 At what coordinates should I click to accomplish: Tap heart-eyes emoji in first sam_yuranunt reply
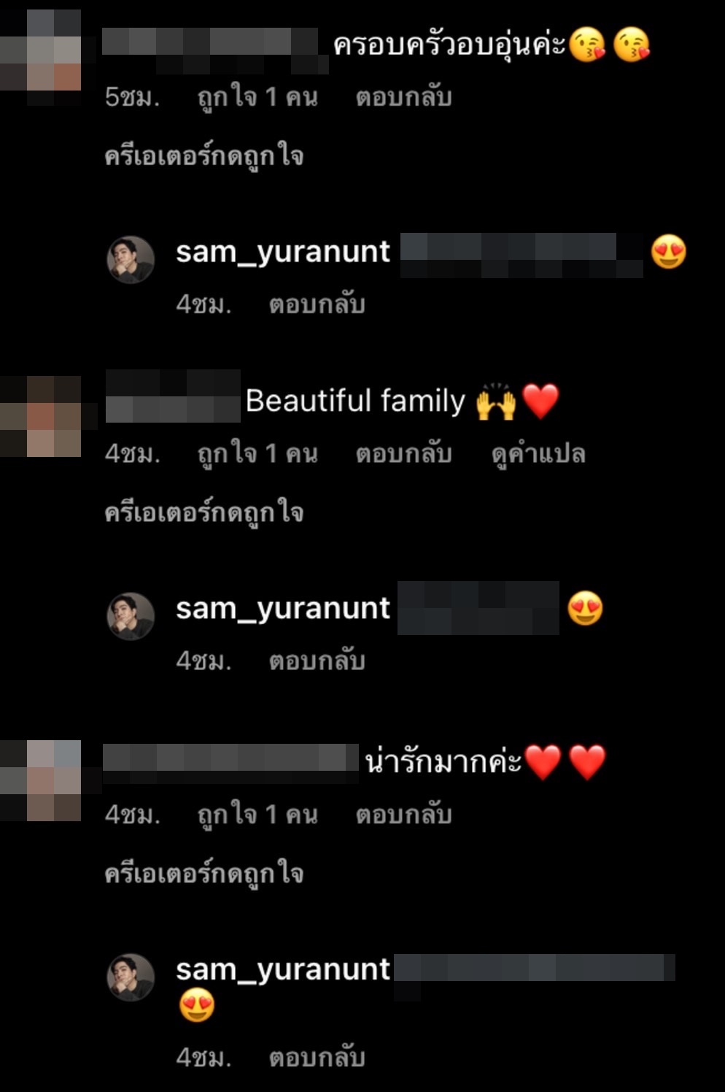(x=669, y=253)
